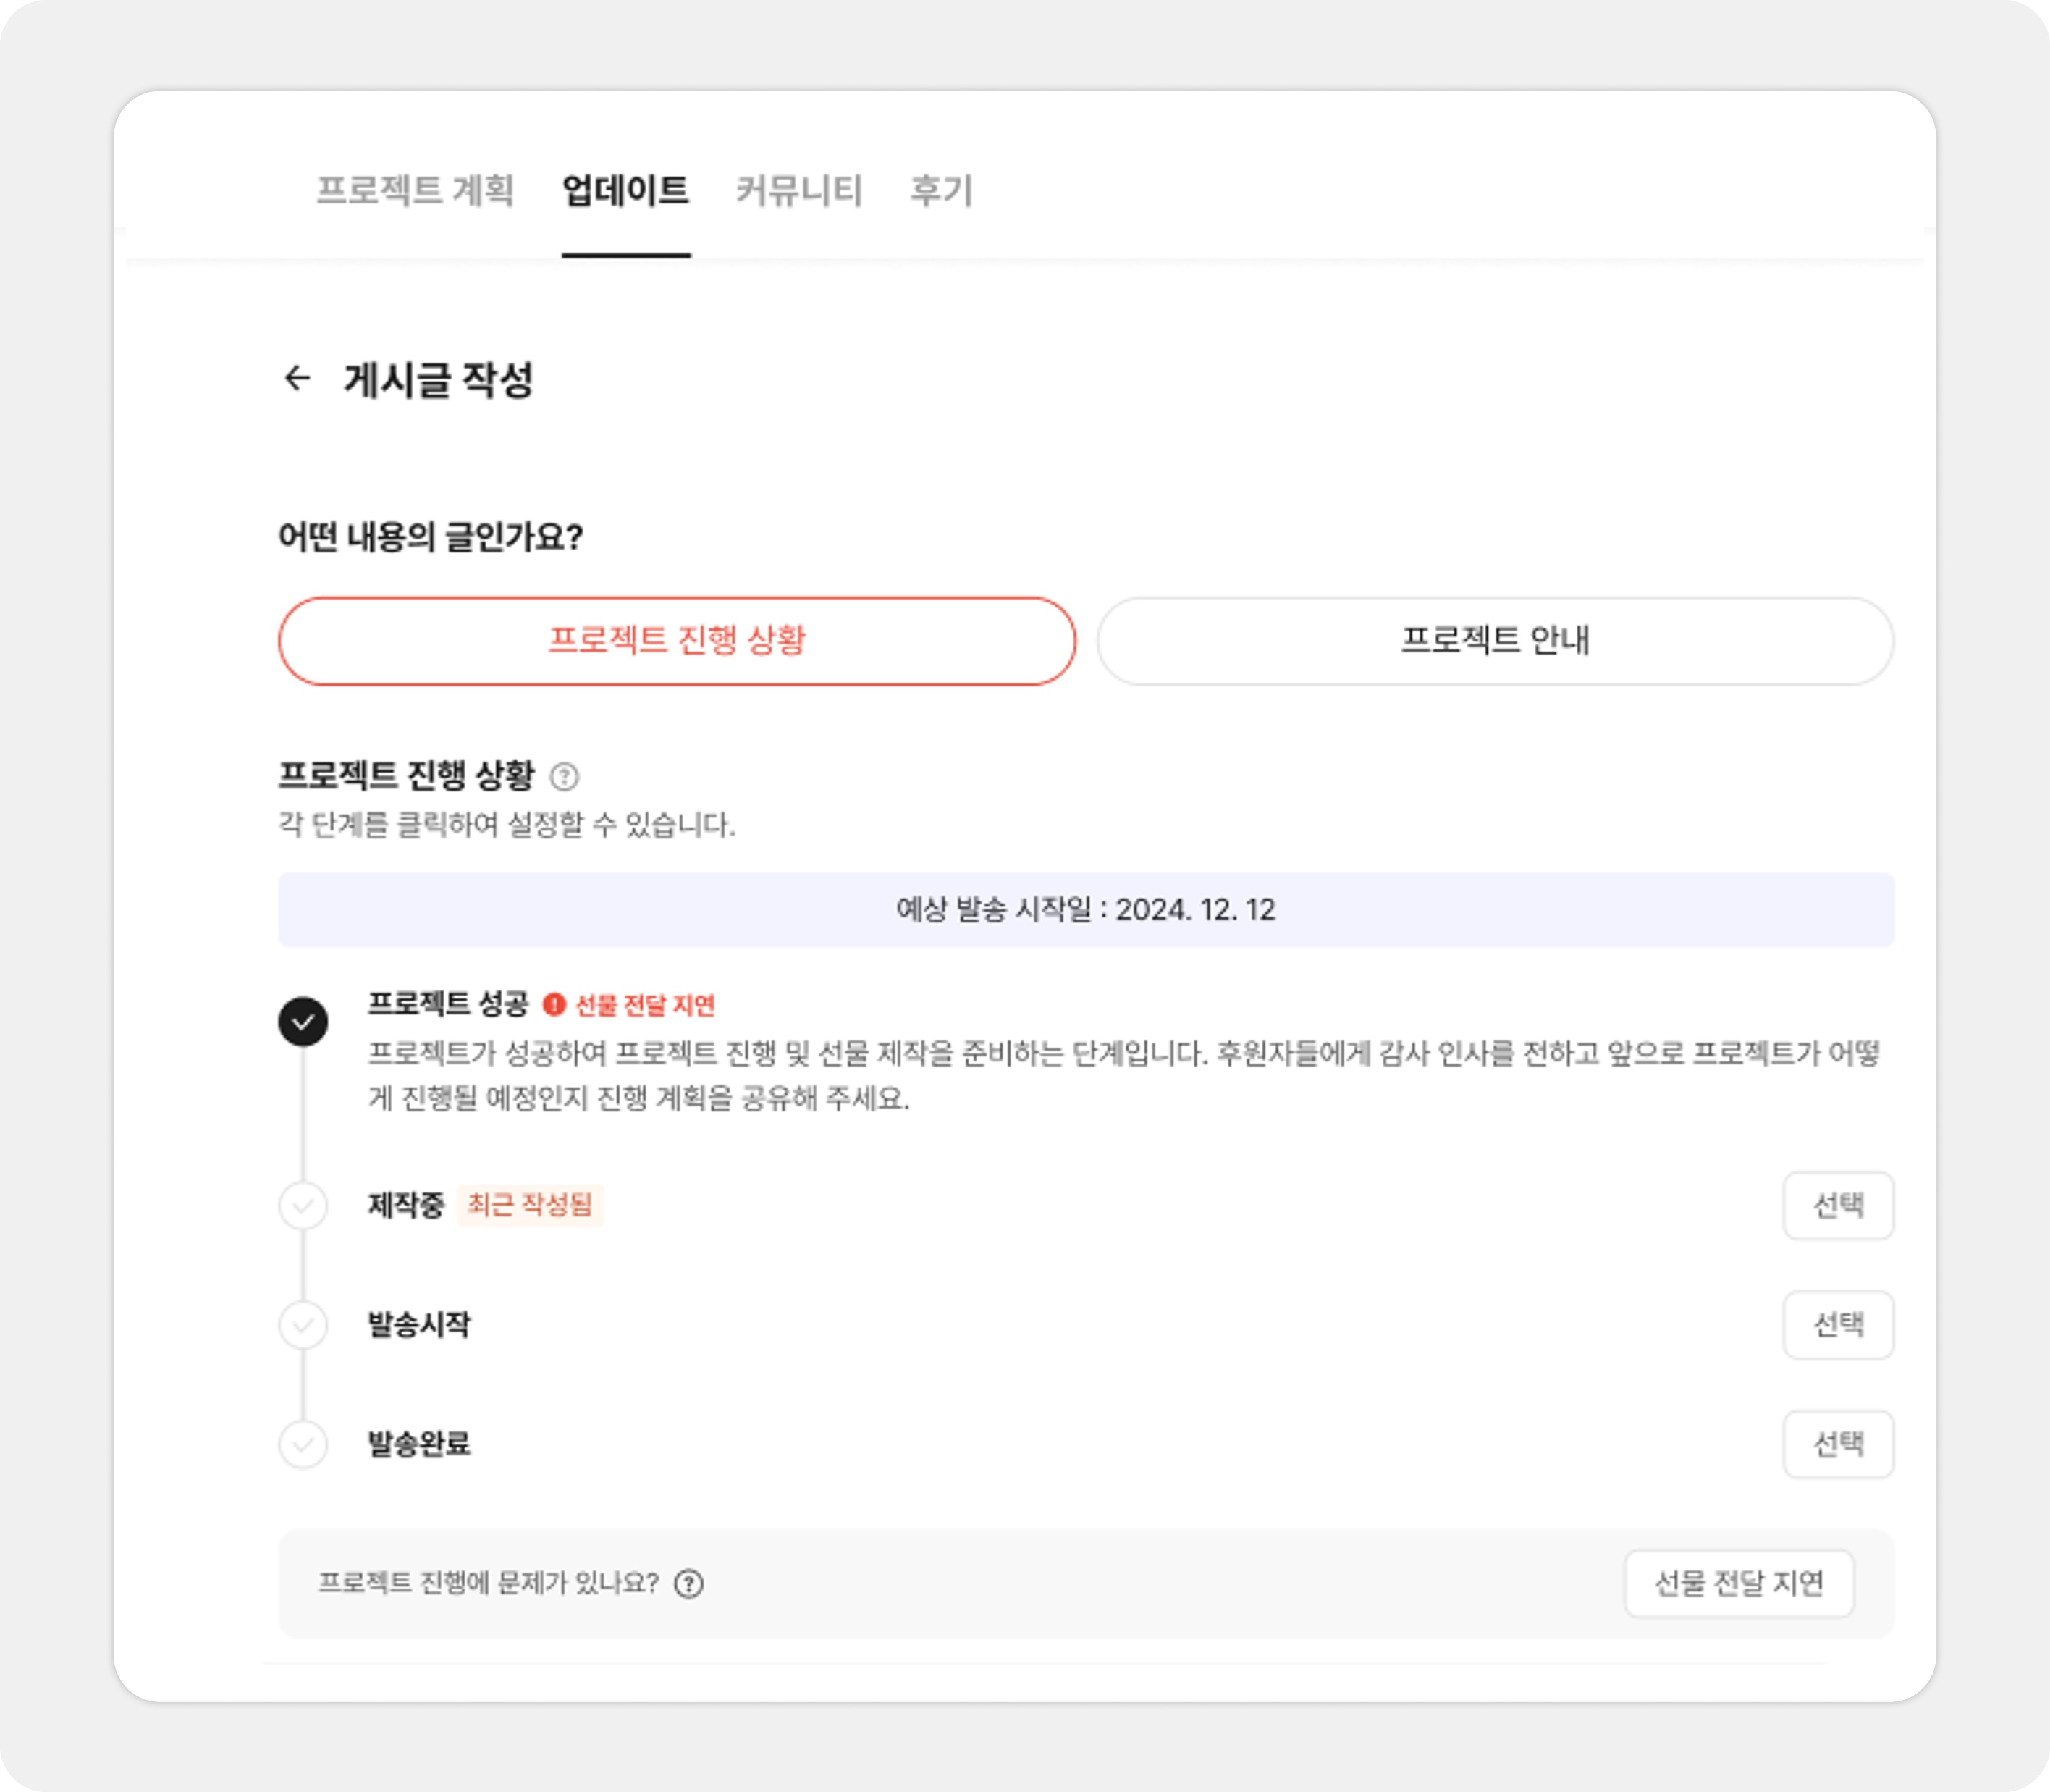The image size is (2050, 1792).
Task: Click the red warning icon by 선물 전달 지연
Action: 554,1004
